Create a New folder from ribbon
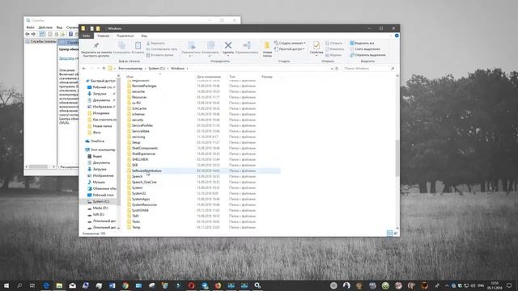 pyautogui.click(x=267, y=49)
